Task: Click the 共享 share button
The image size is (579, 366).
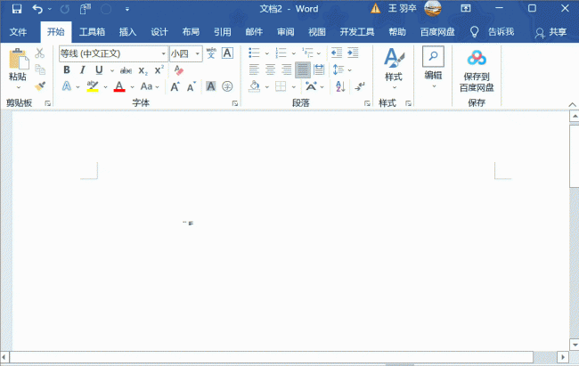Action: coord(550,32)
